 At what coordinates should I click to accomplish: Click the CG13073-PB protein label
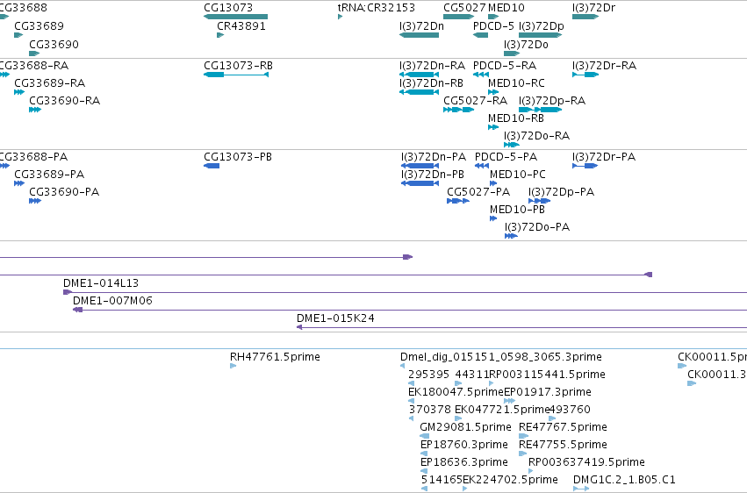coord(238,156)
